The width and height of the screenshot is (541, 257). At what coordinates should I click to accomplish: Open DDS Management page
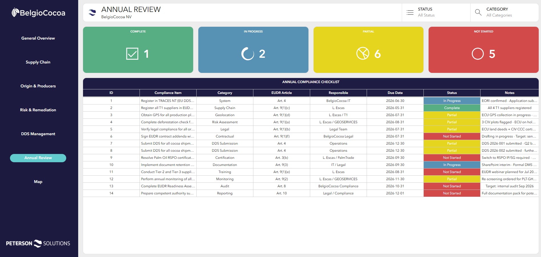[38, 134]
